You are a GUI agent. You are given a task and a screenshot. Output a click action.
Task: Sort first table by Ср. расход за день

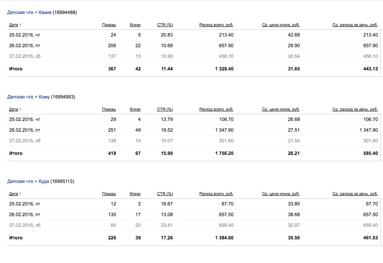click(x=355, y=25)
